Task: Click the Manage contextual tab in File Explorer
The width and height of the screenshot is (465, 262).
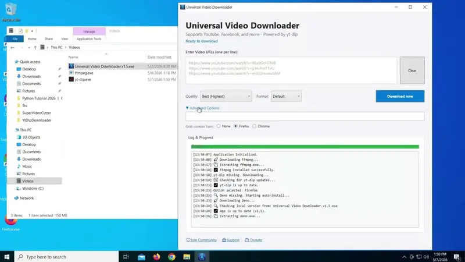Action: 90,31
